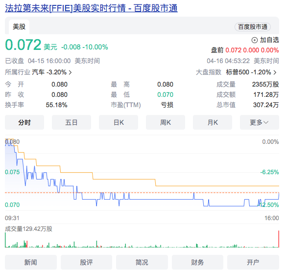The width and height of the screenshot is (285, 272).
Task: Switch chart to 月K view
Action: 213,122
